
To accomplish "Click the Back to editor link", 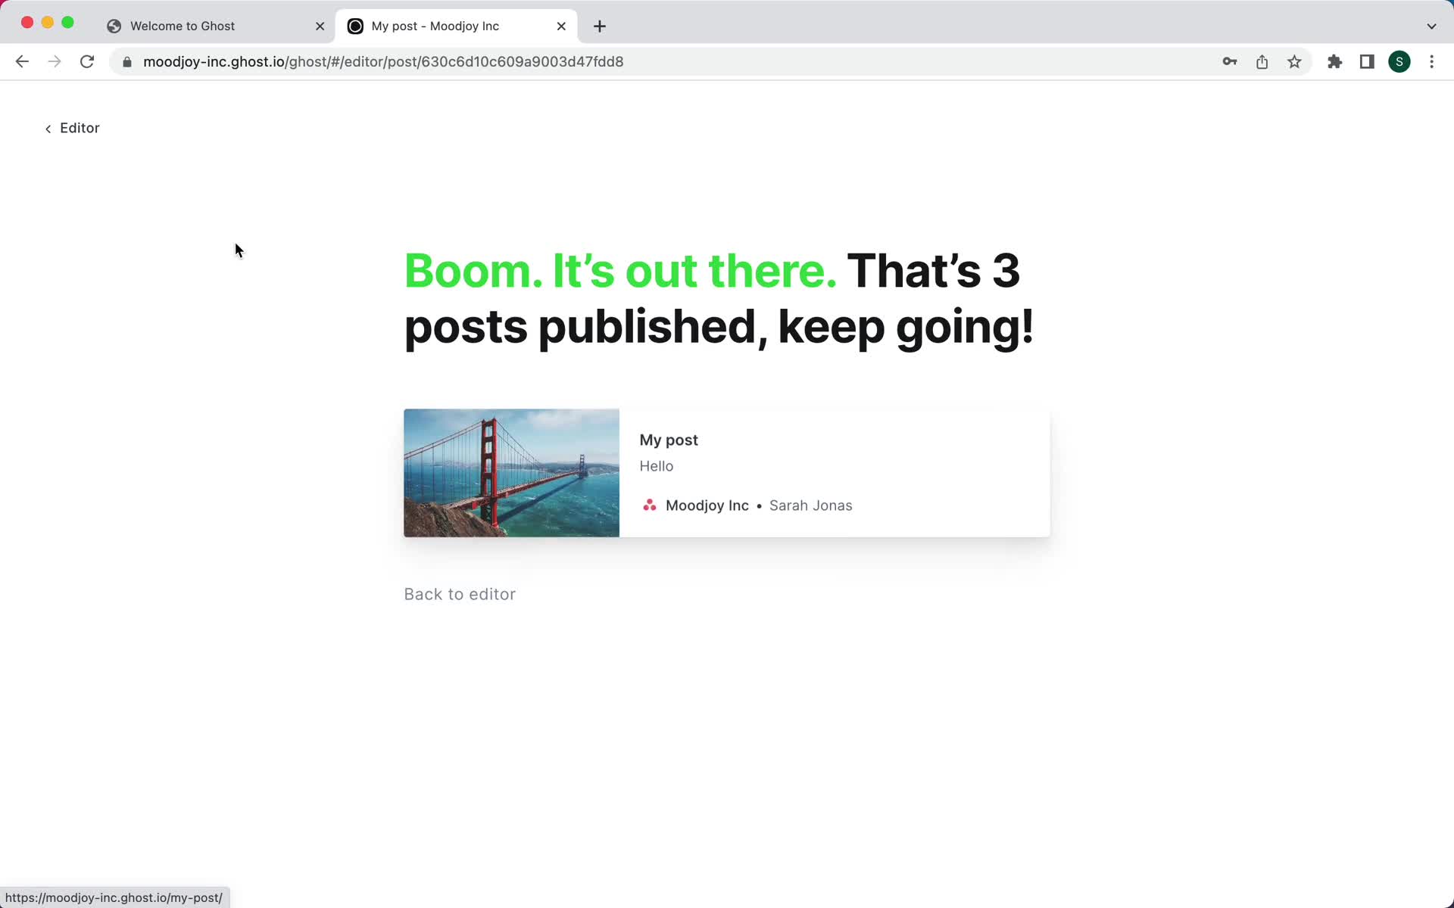I will (460, 593).
